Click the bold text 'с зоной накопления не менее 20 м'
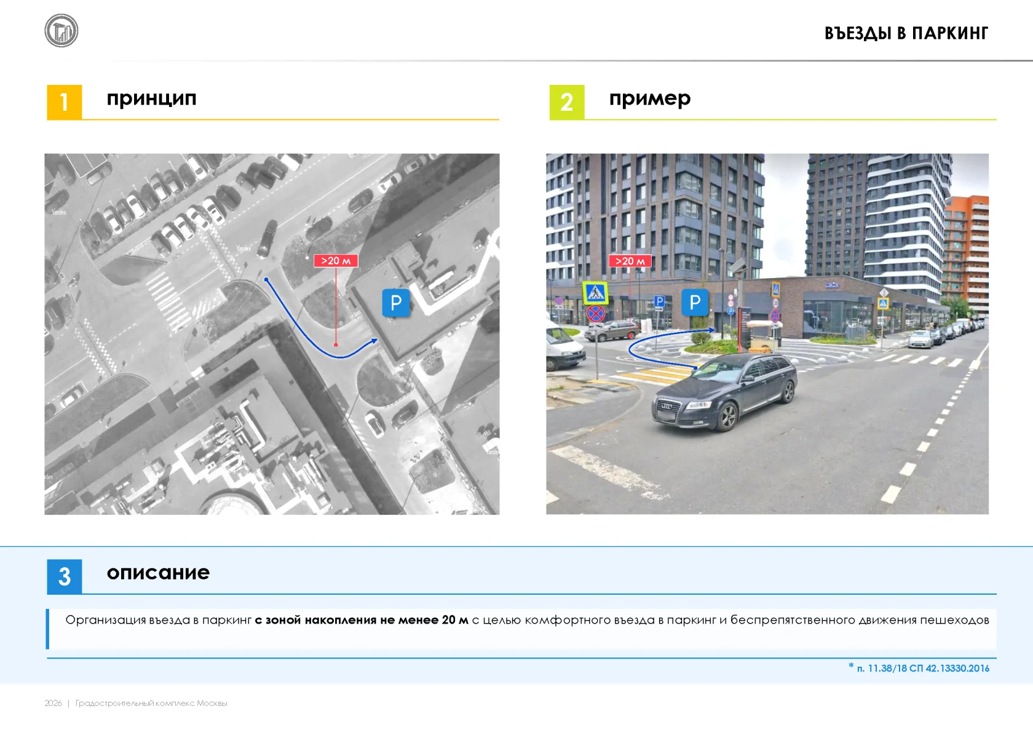Screen dimensions: 1033x730 [362, 620]
